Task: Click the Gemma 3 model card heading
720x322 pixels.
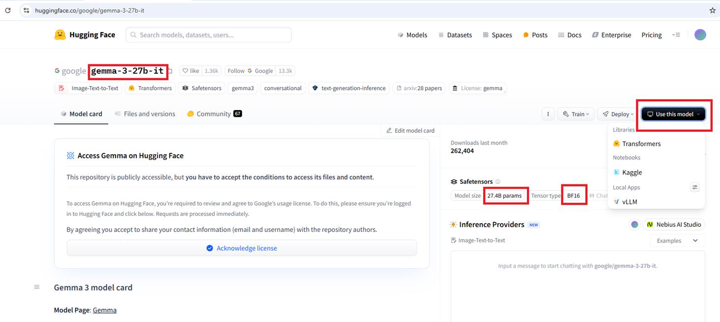Action: [93, 288]
